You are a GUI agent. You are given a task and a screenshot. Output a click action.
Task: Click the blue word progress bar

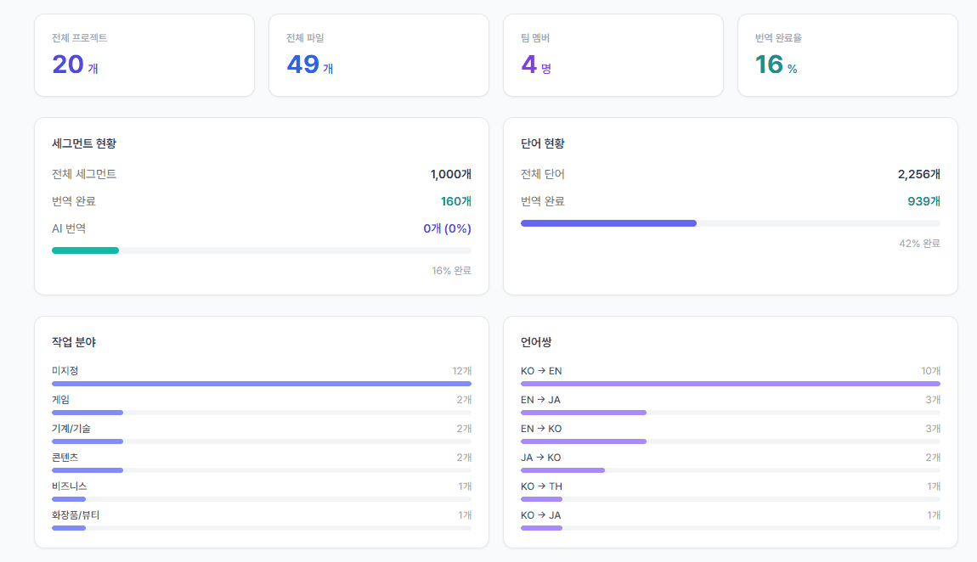coord(731,222)
